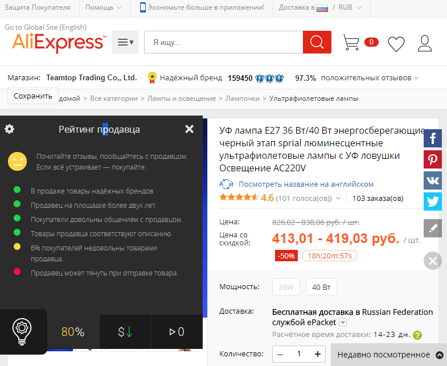Expand the delivery country and RUB currency selector
This screenshot has height=366, width=447.
click(320, 7)
